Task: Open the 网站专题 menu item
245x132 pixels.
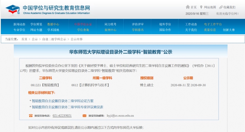Action: click(x=36, y=30)
